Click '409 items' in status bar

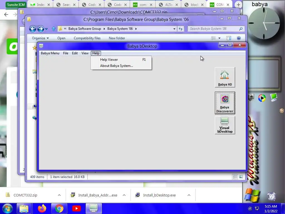(37, 177)
